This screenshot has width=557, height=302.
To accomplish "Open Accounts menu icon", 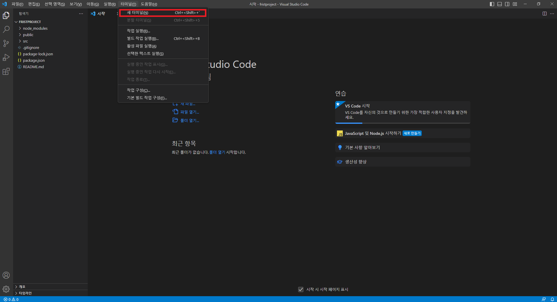I will (x=6, y=275).
